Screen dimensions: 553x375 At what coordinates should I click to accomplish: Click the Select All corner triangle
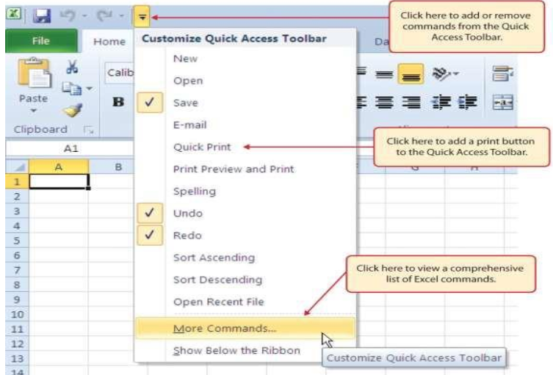pos(18,167)
